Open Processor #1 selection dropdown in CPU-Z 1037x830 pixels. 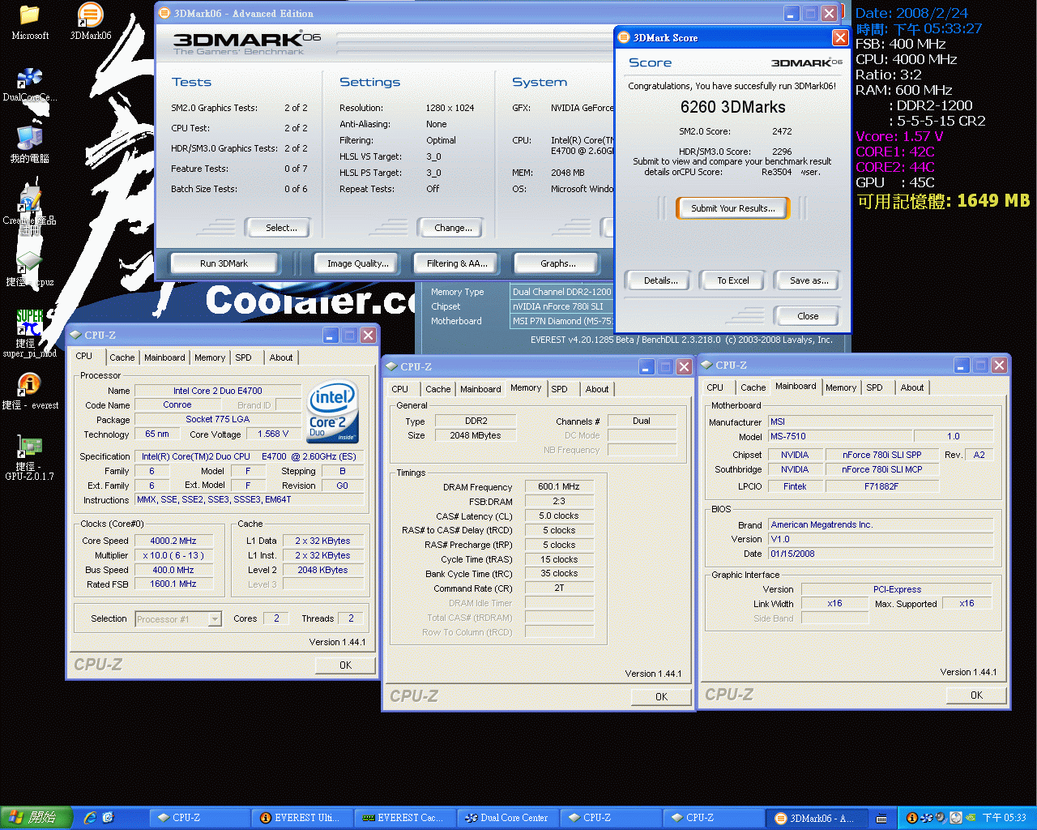215,619
